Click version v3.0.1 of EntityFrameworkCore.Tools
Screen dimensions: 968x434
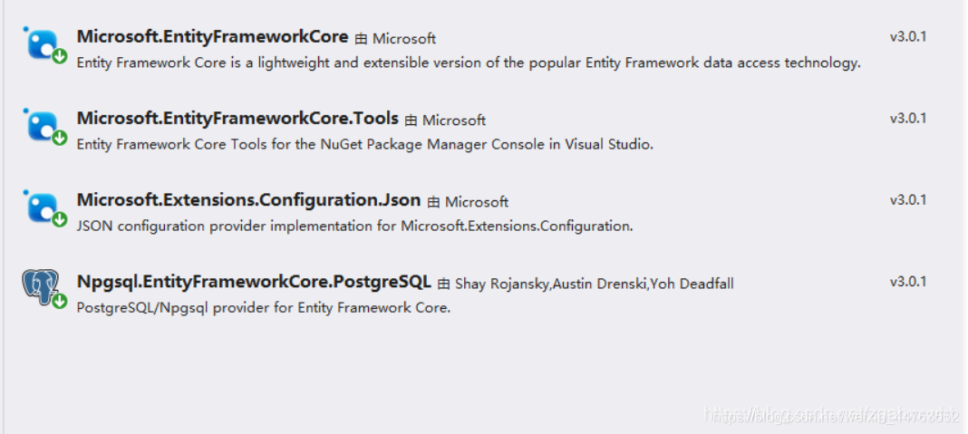[908, 118]
